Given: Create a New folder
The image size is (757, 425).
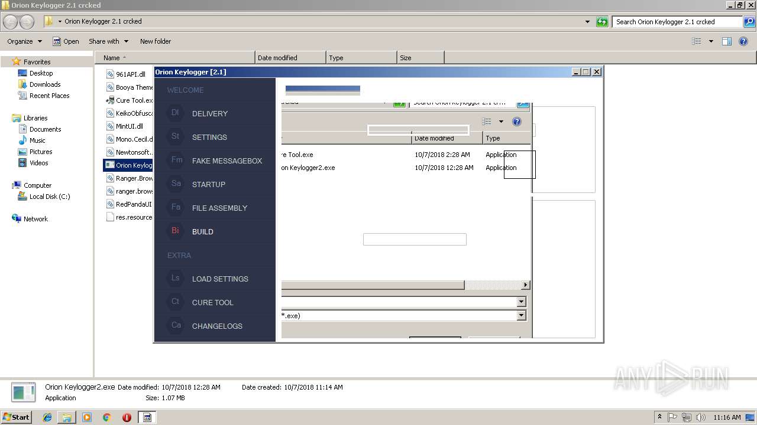Looking at the screenshot, I should 156,41.
